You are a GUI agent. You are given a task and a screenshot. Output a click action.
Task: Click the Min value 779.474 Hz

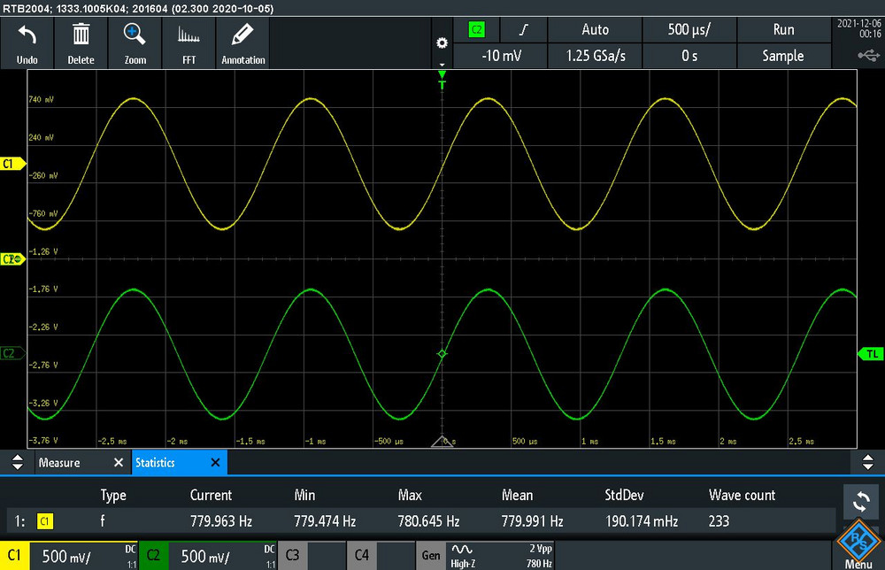coord(325,521)
